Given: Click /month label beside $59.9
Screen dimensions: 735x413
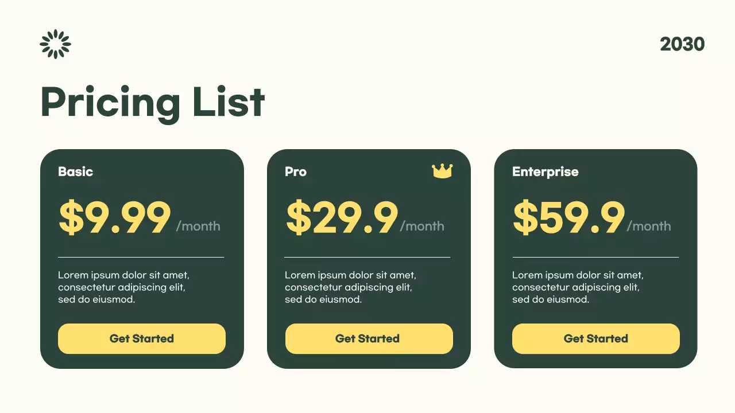Looking at the screenshot, I should click(x=649, y=226).
